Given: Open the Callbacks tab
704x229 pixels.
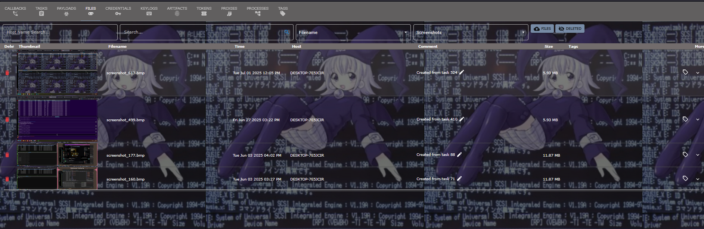Looking at the screenshot, I should (x=15, y=11).
